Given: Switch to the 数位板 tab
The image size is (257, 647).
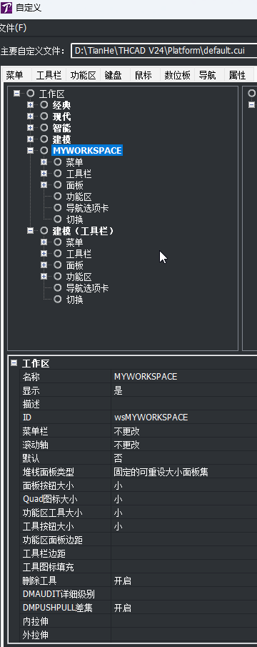Looking at the screenshot, I should point(177,75).
